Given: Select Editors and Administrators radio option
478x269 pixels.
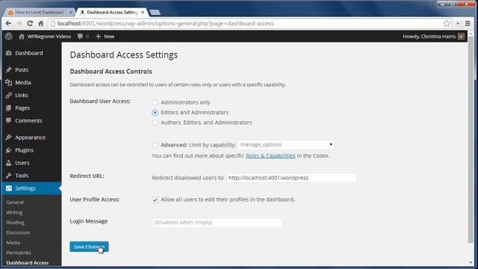Looking at the screenshot, I should coord(155,112).
